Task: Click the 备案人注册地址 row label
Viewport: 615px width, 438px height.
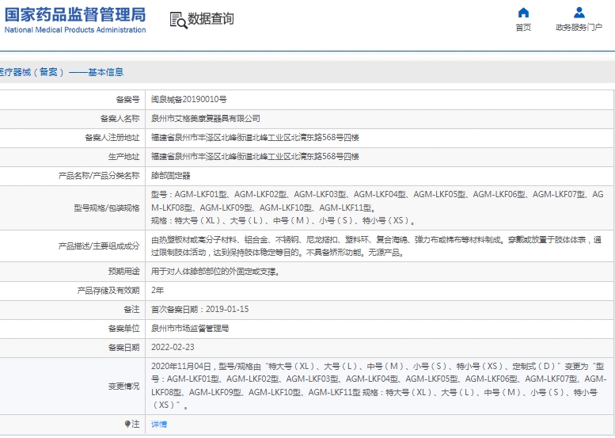Action: [x=112, y=137]
